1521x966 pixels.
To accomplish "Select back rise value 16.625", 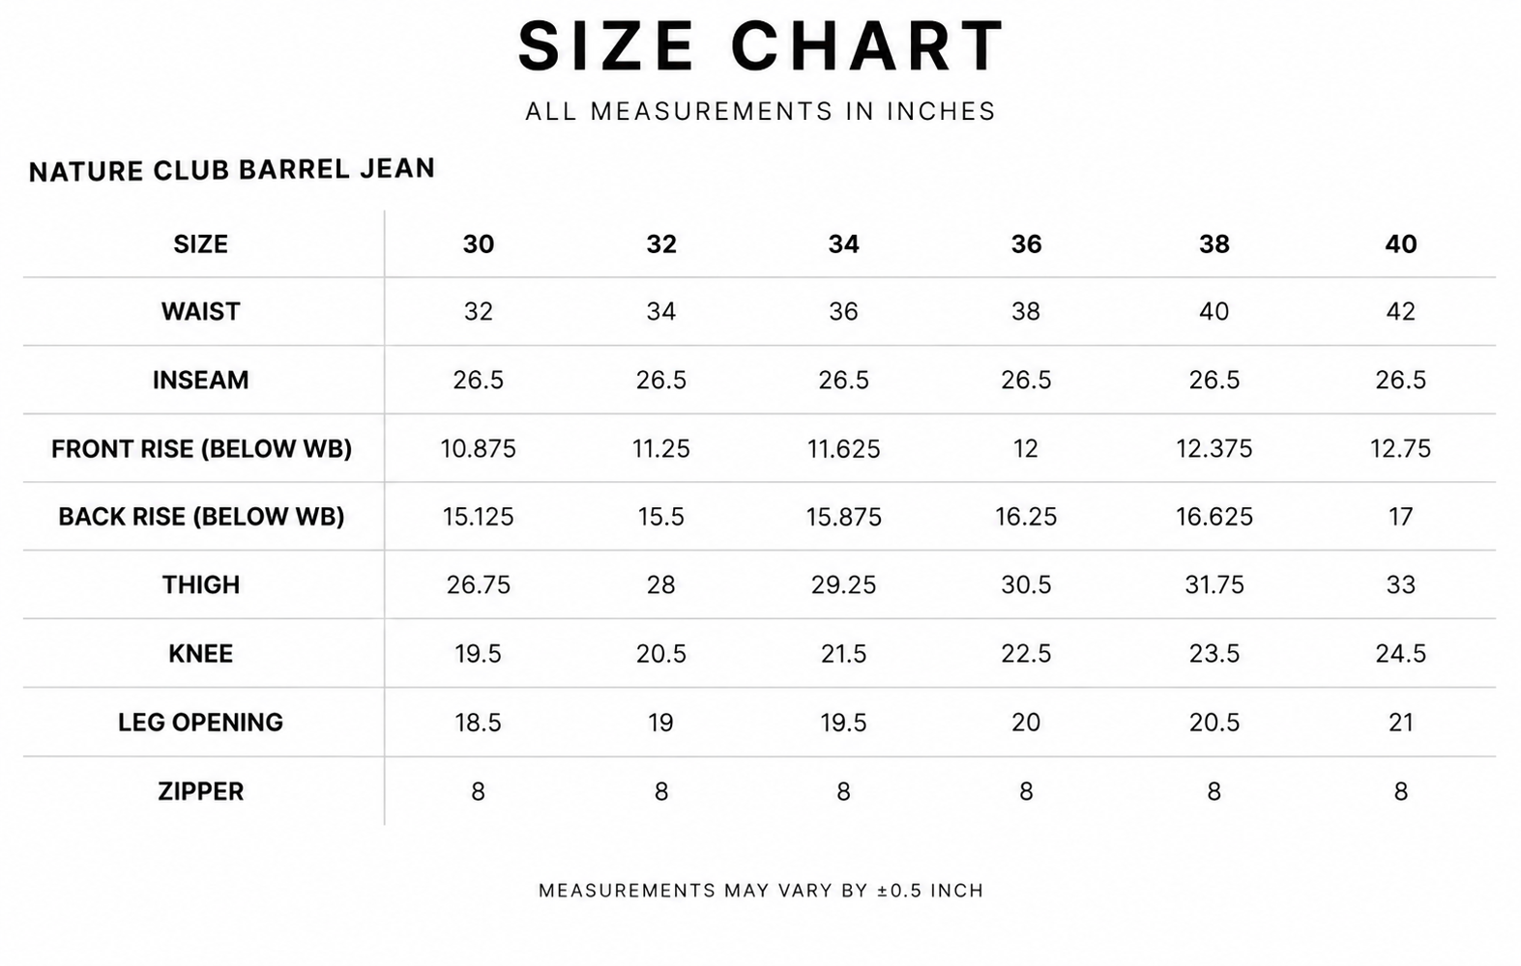I will tap(1214, 517).
